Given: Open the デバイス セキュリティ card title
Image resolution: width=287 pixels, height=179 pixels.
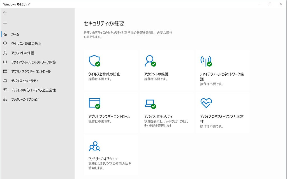Looking at the screenshot, I should point(158,117).
